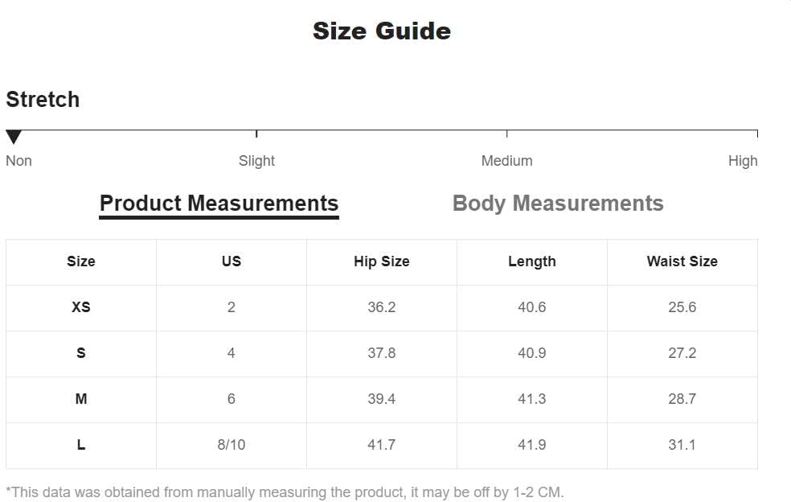Click the Hip Size column header
The image size is (791, 502).
pyautogui.click(x=381, y=261)
